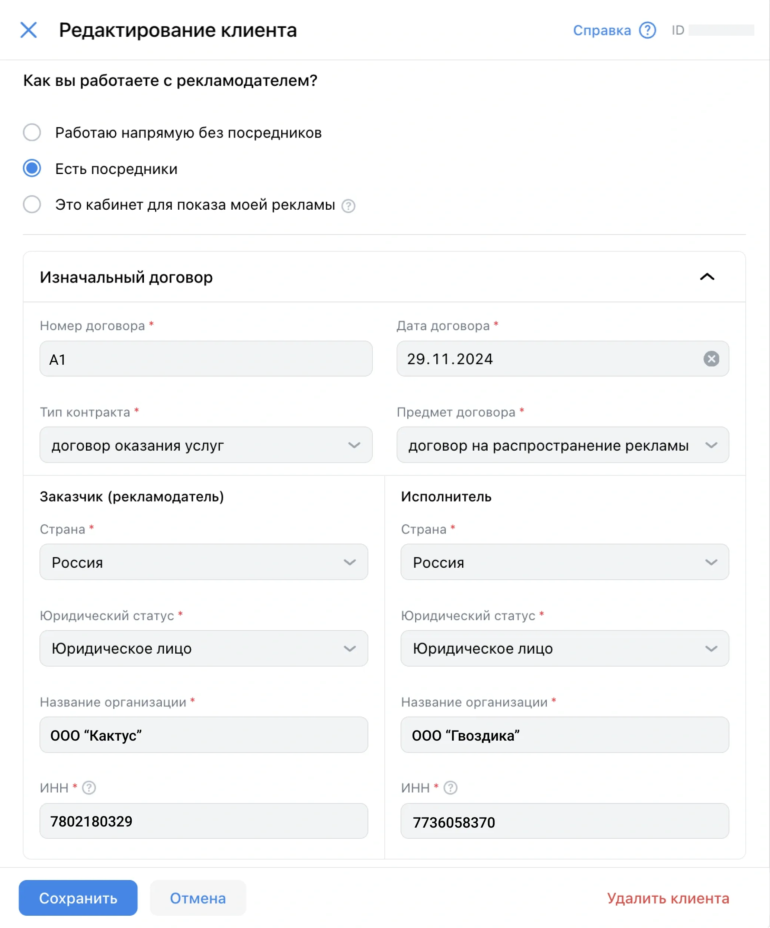Click the ИНН help icon for Заказчик

pyautogui.click(x=89, y=787)
